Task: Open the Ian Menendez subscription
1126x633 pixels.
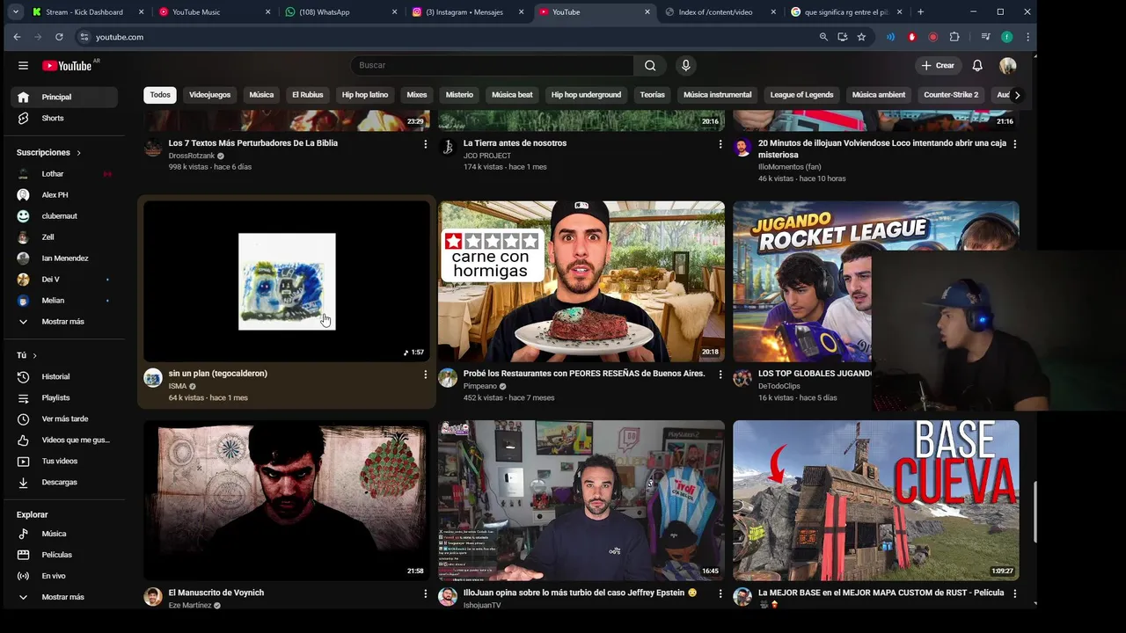Action: [x=63, y=258]
